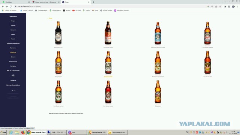The image size is (240, 135).
Task: Open the Google Contacts bookmark
Action: click(x=27, y=10)
